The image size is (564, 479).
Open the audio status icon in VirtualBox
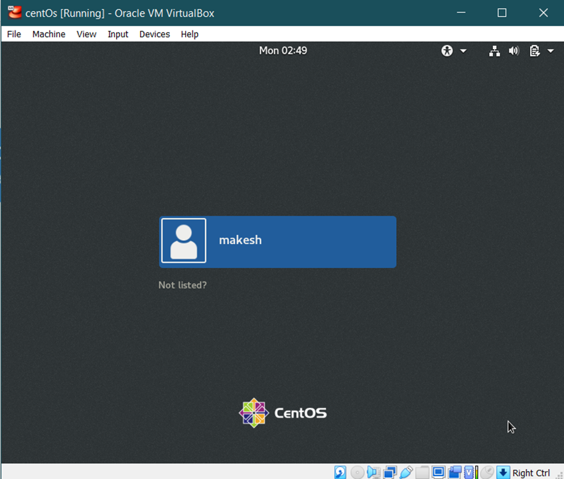tap(374, 472)
